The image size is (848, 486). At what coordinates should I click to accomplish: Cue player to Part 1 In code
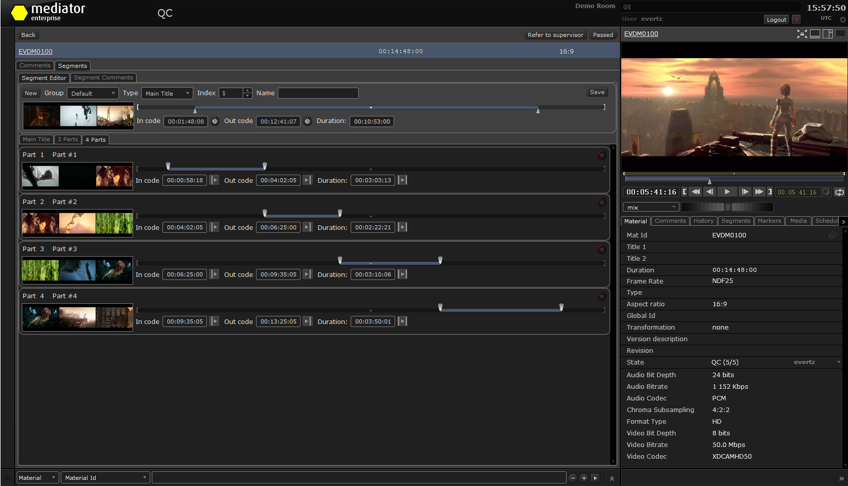215,180
